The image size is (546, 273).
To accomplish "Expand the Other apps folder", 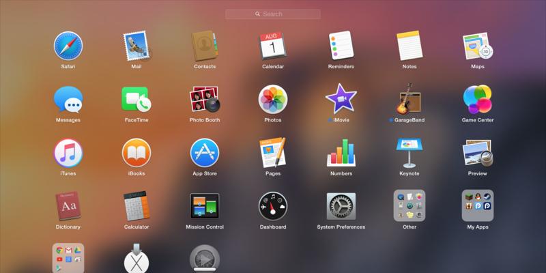I will click(409, 205).
